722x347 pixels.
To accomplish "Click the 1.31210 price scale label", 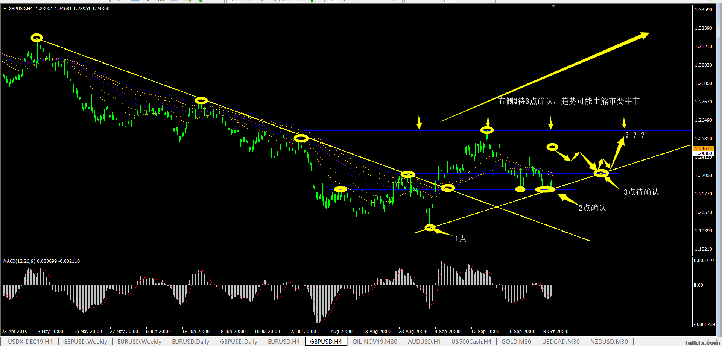I will 703,46.
